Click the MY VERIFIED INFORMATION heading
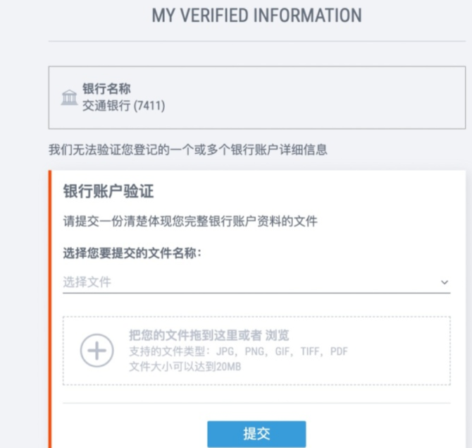The height and width of the screenshot is (448, 472). pyautogui.click(x=256, y=16)
